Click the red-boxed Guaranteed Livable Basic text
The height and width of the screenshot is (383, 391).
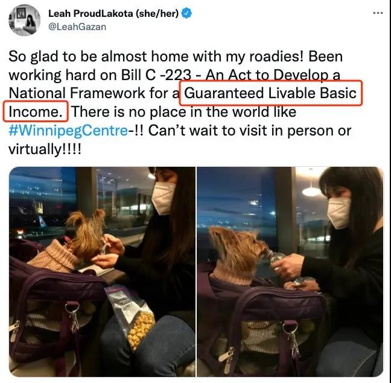[270, 93]
